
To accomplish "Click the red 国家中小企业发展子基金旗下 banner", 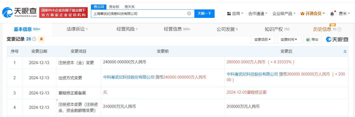I will coord(63,13).
